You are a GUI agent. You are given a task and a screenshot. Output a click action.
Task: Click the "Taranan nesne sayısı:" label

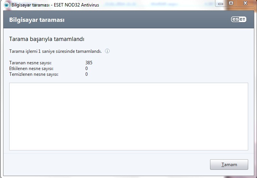tap(30, 63)
